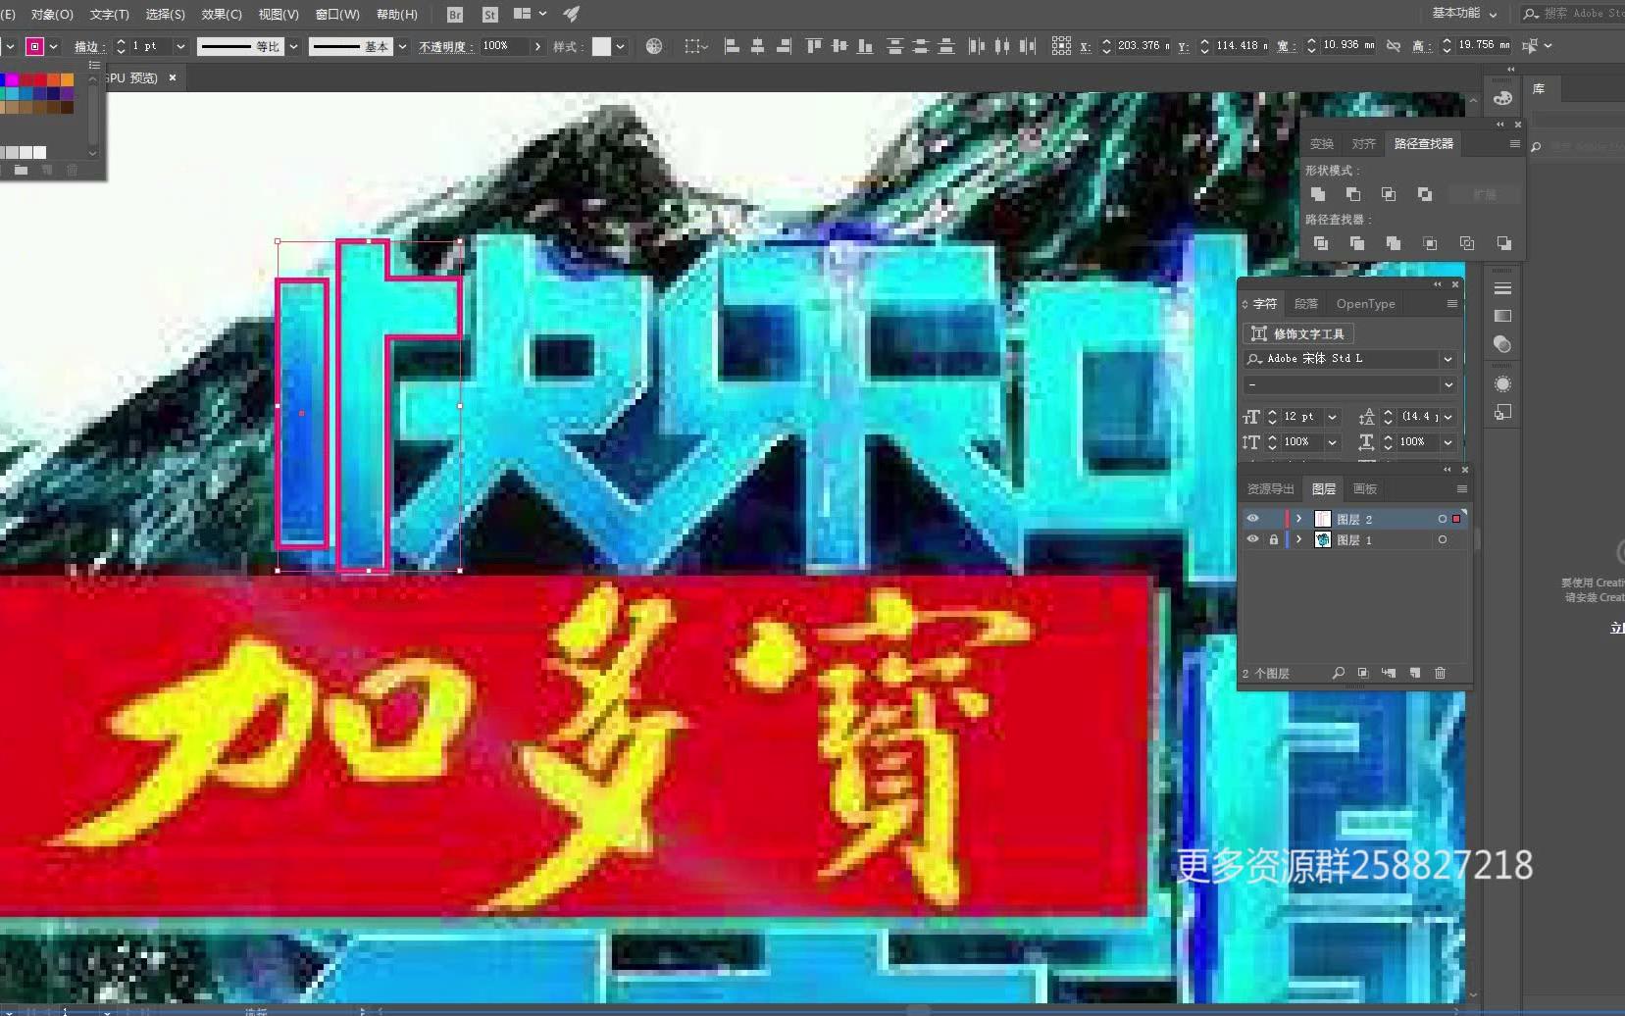Click the reference point grid icon

[1061, 46]
